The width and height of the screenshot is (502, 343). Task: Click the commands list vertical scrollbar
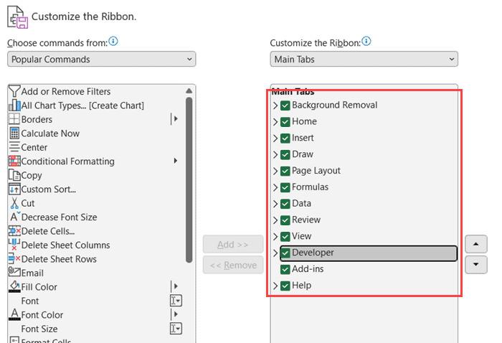tap(189, 179)
